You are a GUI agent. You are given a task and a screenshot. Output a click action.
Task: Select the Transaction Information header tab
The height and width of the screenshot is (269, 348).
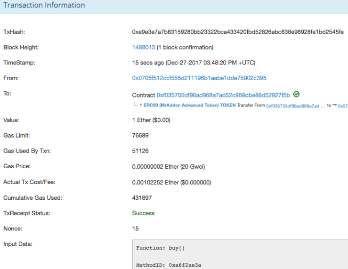pos(44,6)
